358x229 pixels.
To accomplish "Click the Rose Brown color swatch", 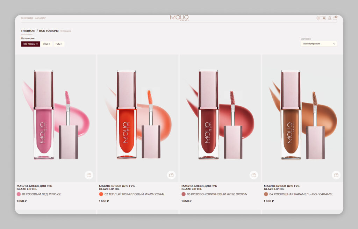I will point(184,194).
